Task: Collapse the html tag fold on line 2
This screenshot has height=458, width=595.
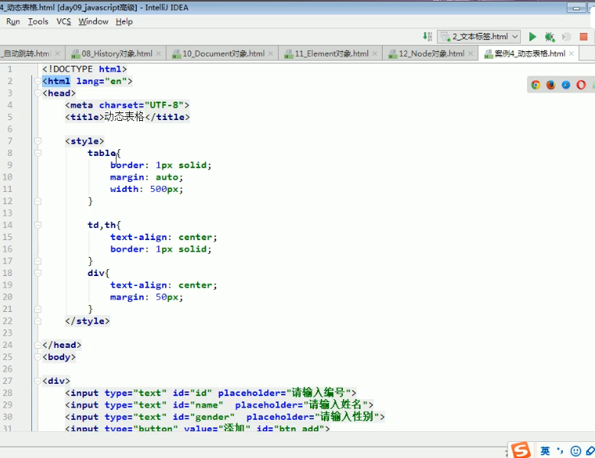Action: [x=37, y=81]
